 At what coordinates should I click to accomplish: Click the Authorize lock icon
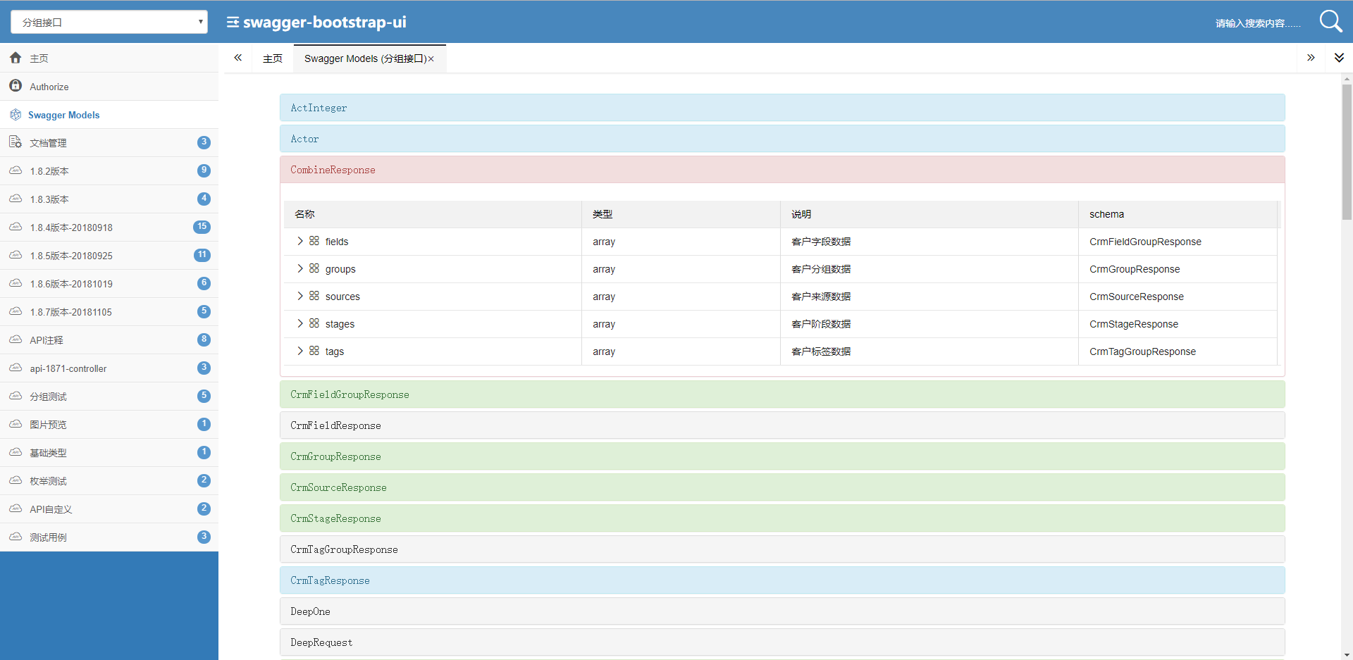point(16,86)
